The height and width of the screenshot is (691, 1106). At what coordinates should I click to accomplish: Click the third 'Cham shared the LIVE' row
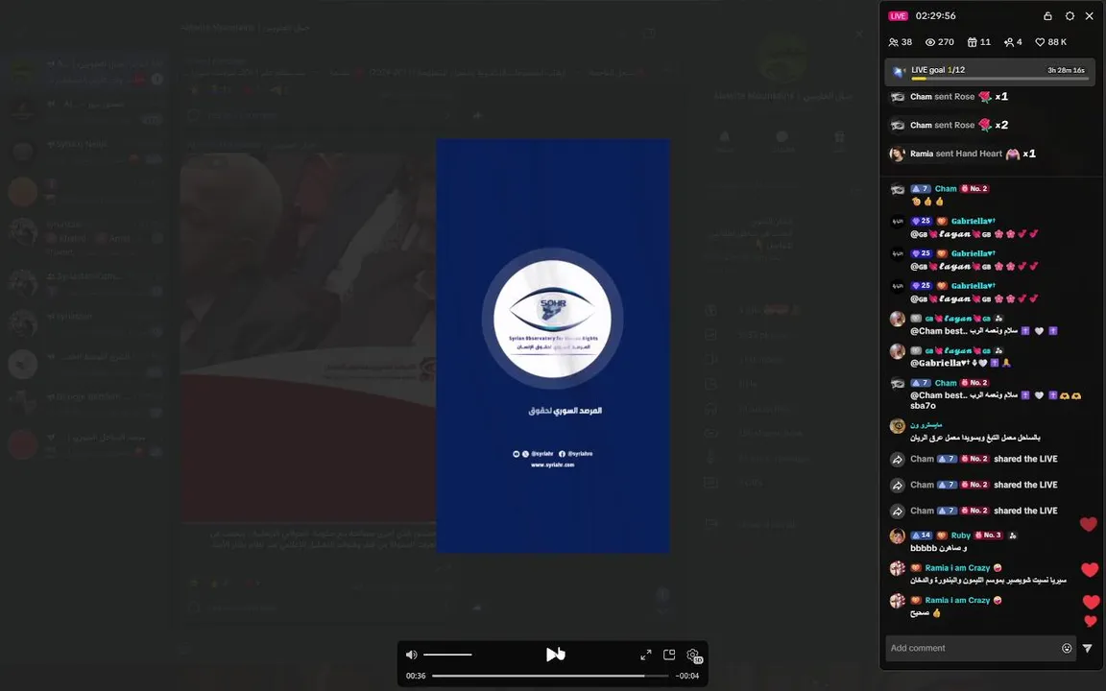(x=974, y=512)
